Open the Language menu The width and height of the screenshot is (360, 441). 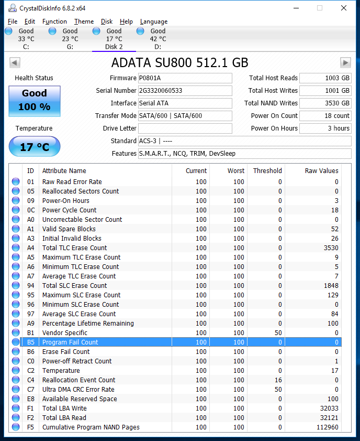pos(154,21)
